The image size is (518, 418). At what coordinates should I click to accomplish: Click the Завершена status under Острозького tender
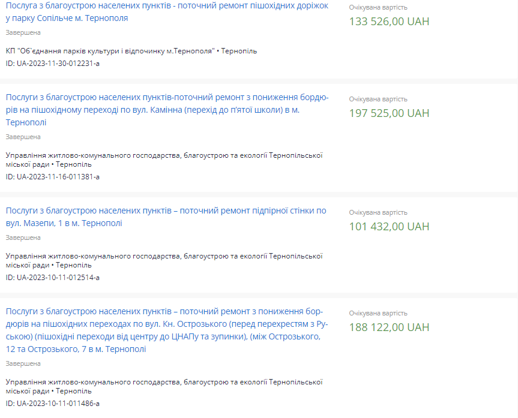click(x=23, y=363)
